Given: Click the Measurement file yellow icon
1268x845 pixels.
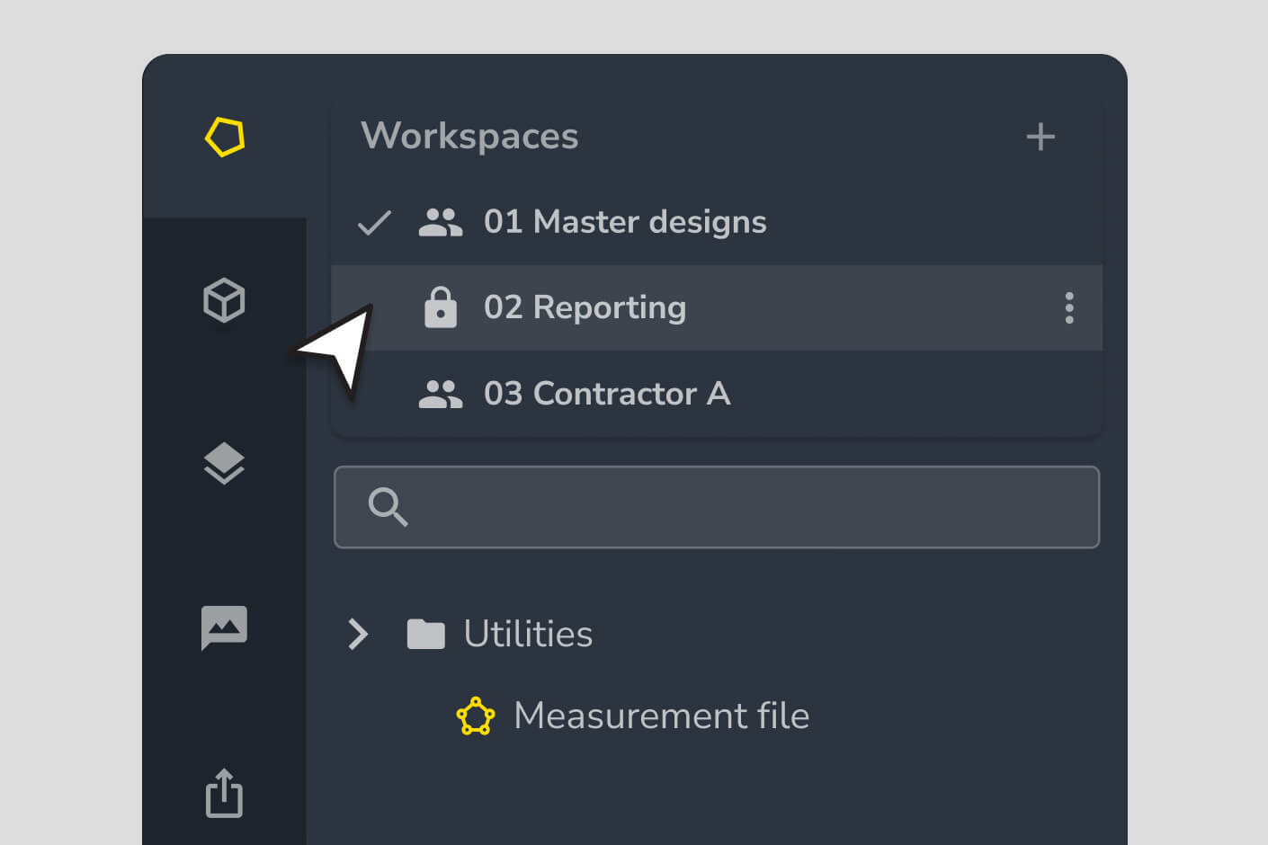Looking at the screenshot, I should pyautogui.click(x=477, y=716).
